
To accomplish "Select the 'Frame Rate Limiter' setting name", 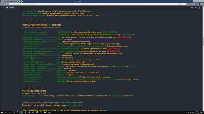I will 31,37.
